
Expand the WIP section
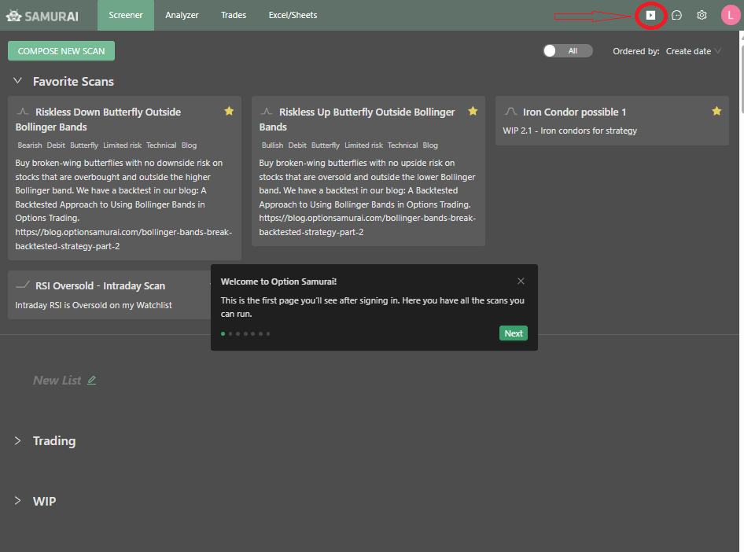pos(18,501)
